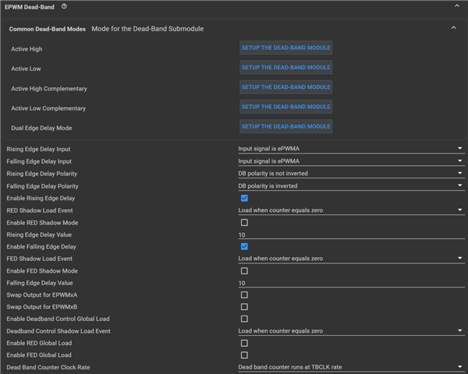Screen dimensions: 468x374
Task: Set up Active Low Complementary dead-band mode
Action: [x=285, y=107]
